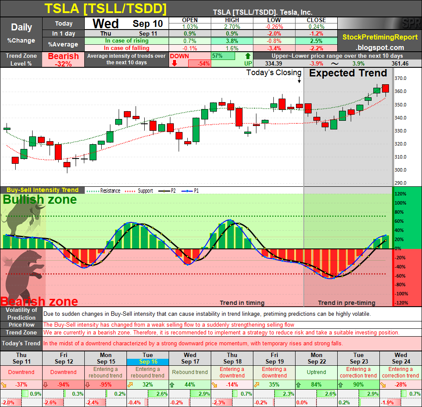422x407 pixels.
Task: Open the .blogspot.com link text
Action: point(380,48)
